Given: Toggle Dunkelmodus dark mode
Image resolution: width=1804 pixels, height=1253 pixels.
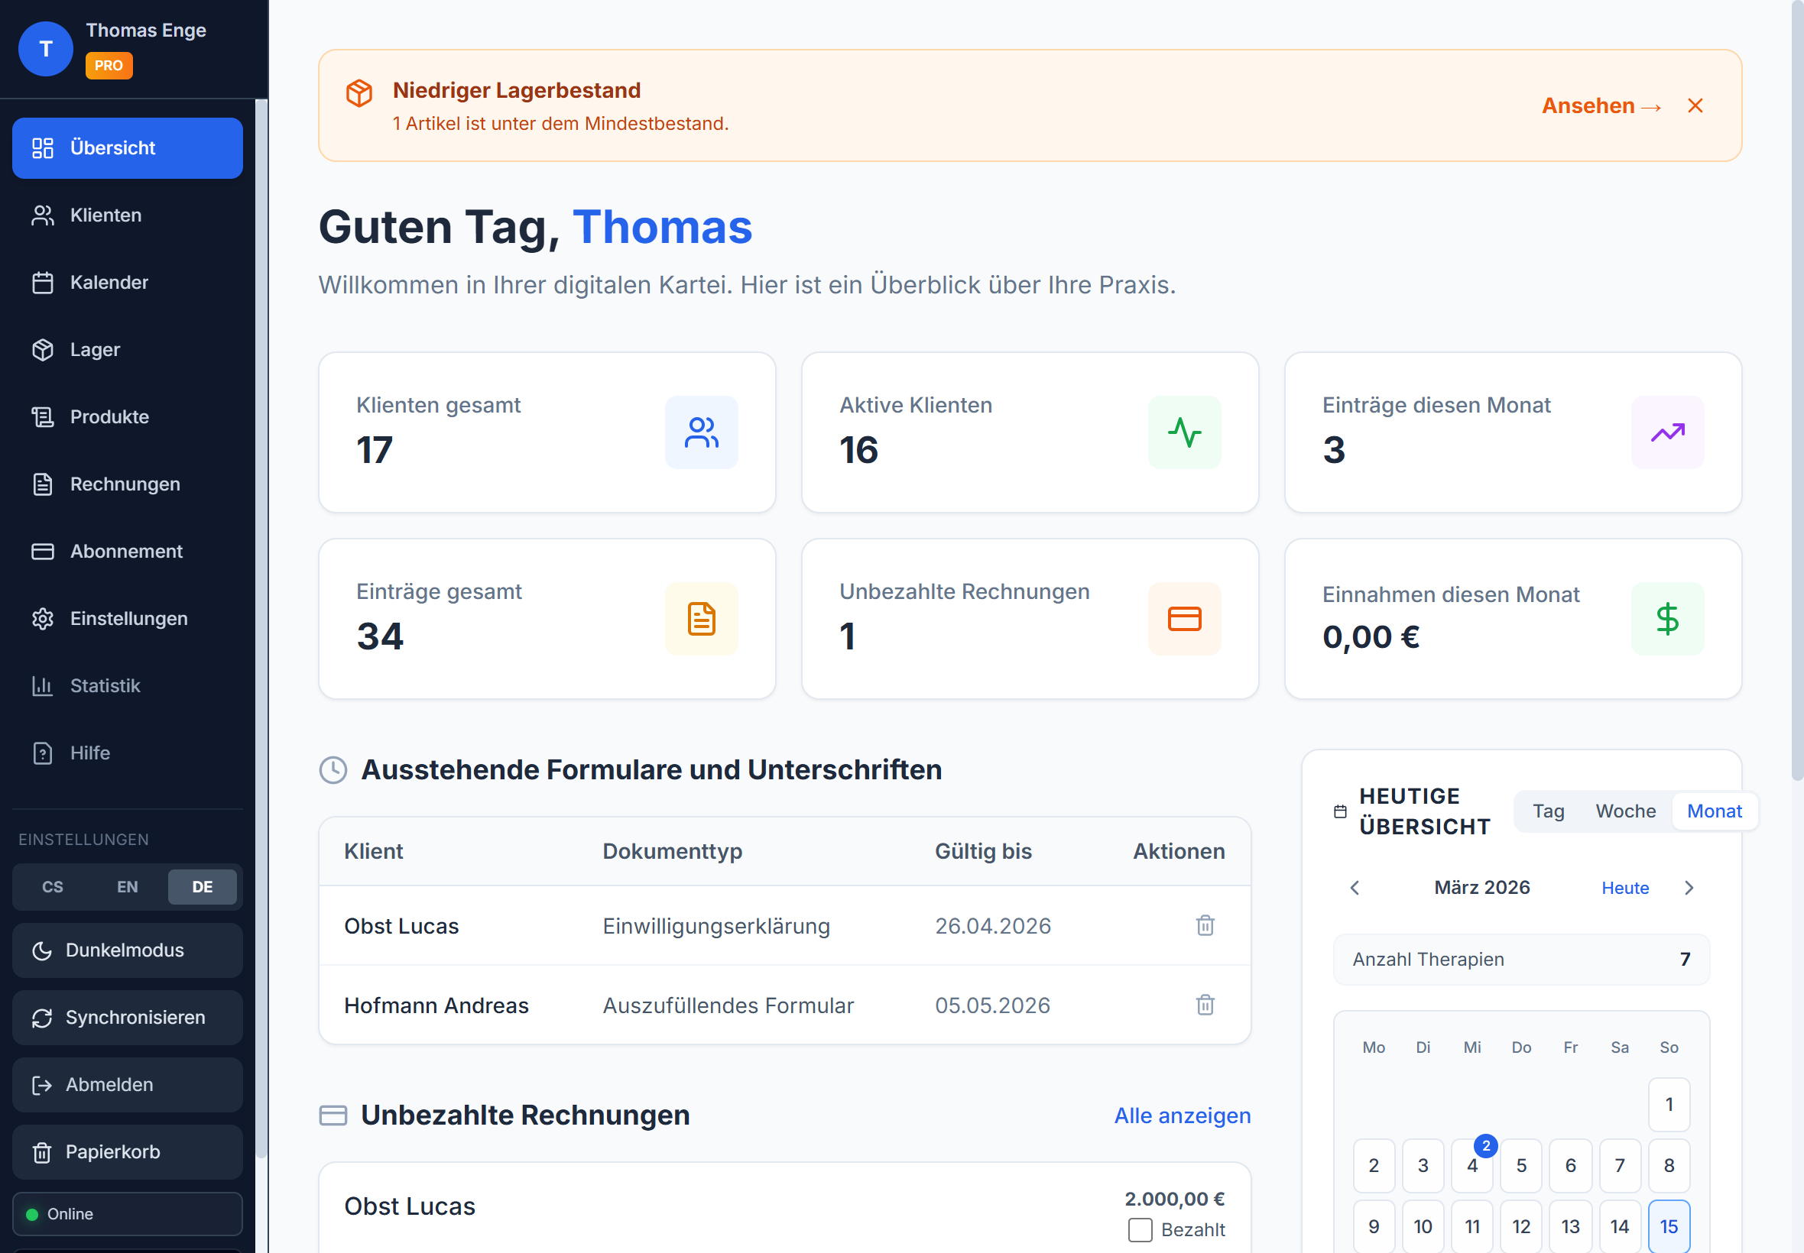Looking at the screenshot, I should [124, 950].
